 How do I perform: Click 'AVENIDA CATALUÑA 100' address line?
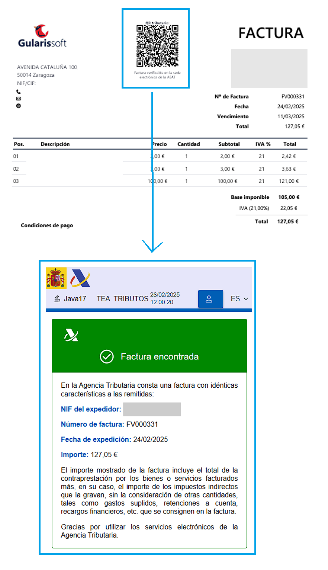(x=47, y=67)
